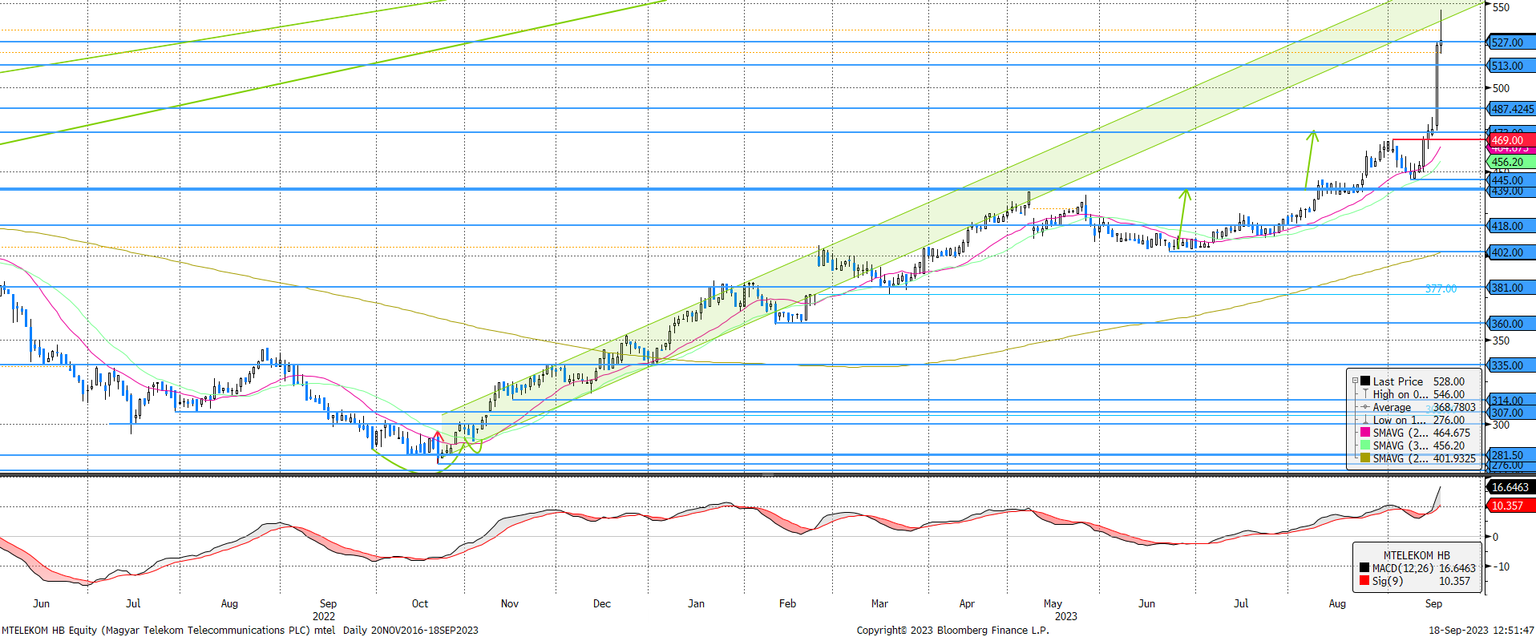Select the Last Price 528.00 legend row
This screenshot has width=1536, height=637.
pos(1419,381)
